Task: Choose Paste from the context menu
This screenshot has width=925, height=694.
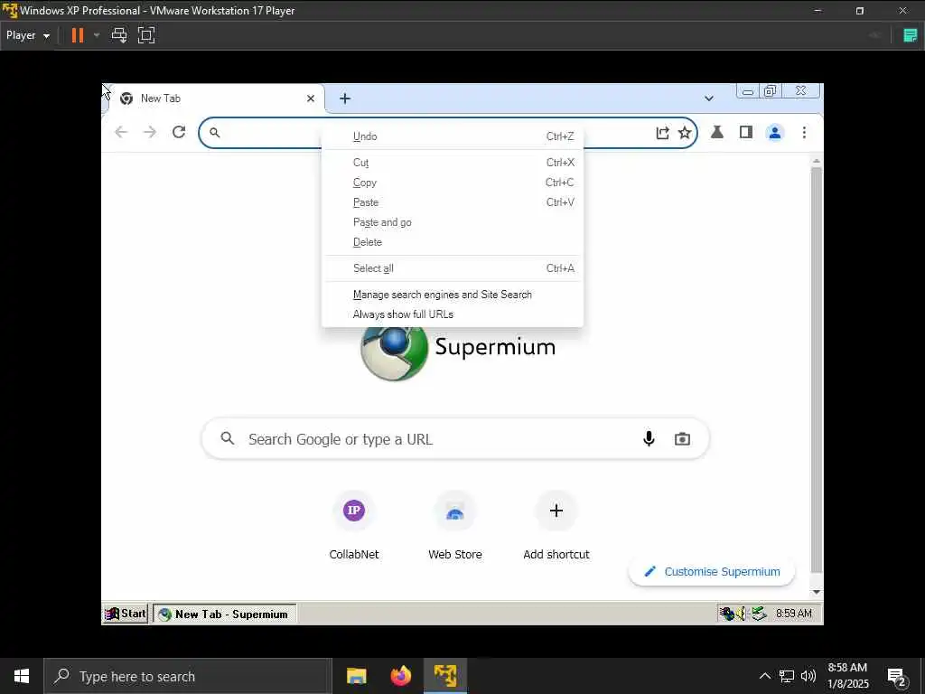Action: click(453, 202)
